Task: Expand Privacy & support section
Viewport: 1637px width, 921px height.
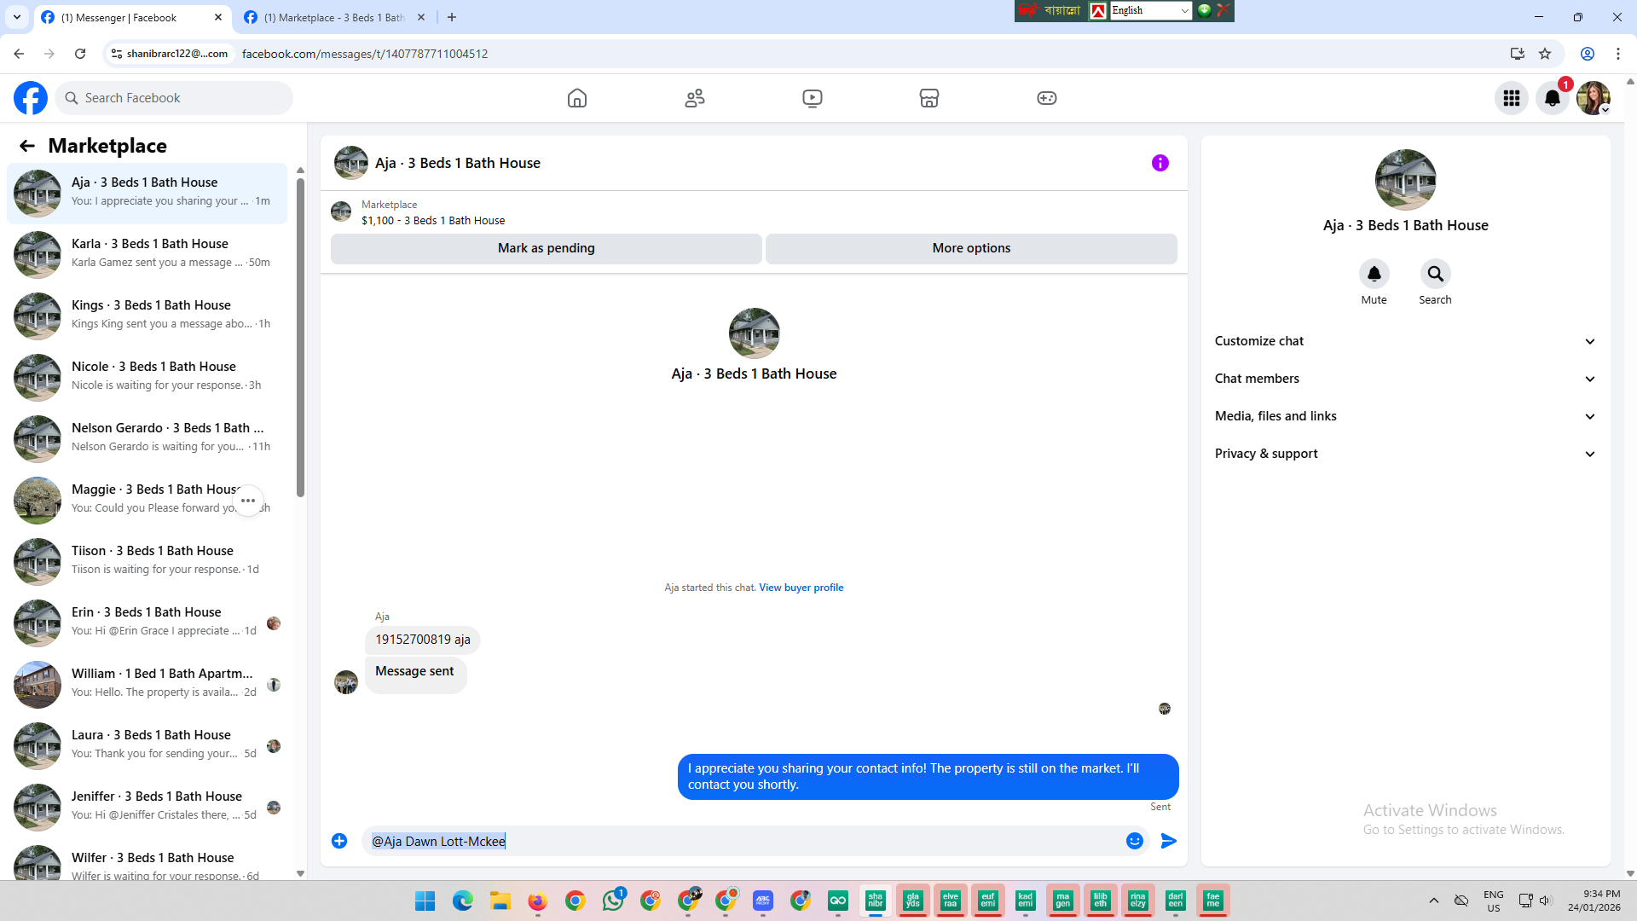Action: [x=1404, y=454]
